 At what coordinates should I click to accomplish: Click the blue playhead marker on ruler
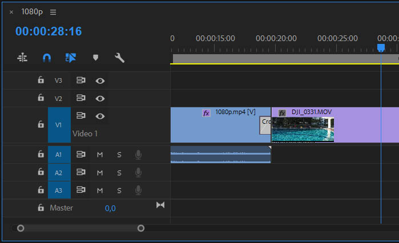coord(381,48)
